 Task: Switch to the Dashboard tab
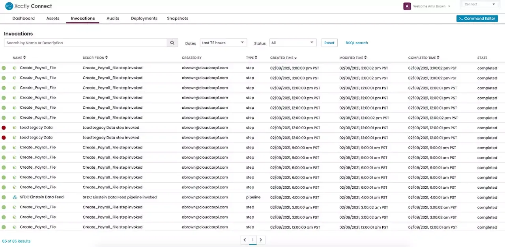[x=24, y=19]
